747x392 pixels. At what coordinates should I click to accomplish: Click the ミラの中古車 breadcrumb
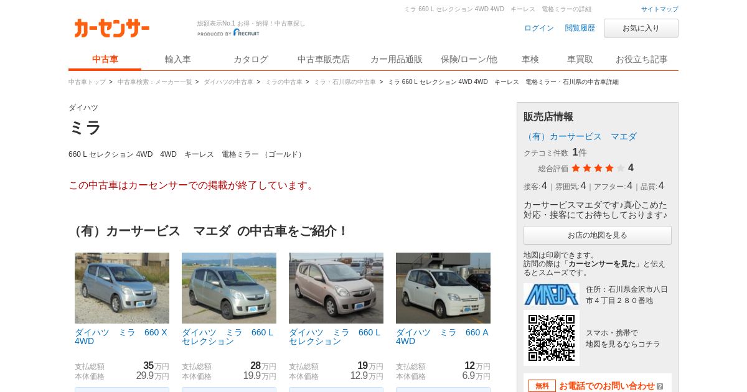tap(284, 82)
